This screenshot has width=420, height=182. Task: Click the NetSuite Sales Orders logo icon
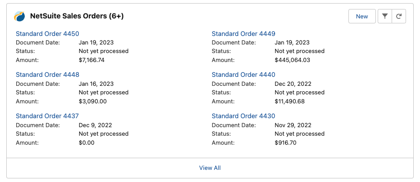(x=19, y=16)
